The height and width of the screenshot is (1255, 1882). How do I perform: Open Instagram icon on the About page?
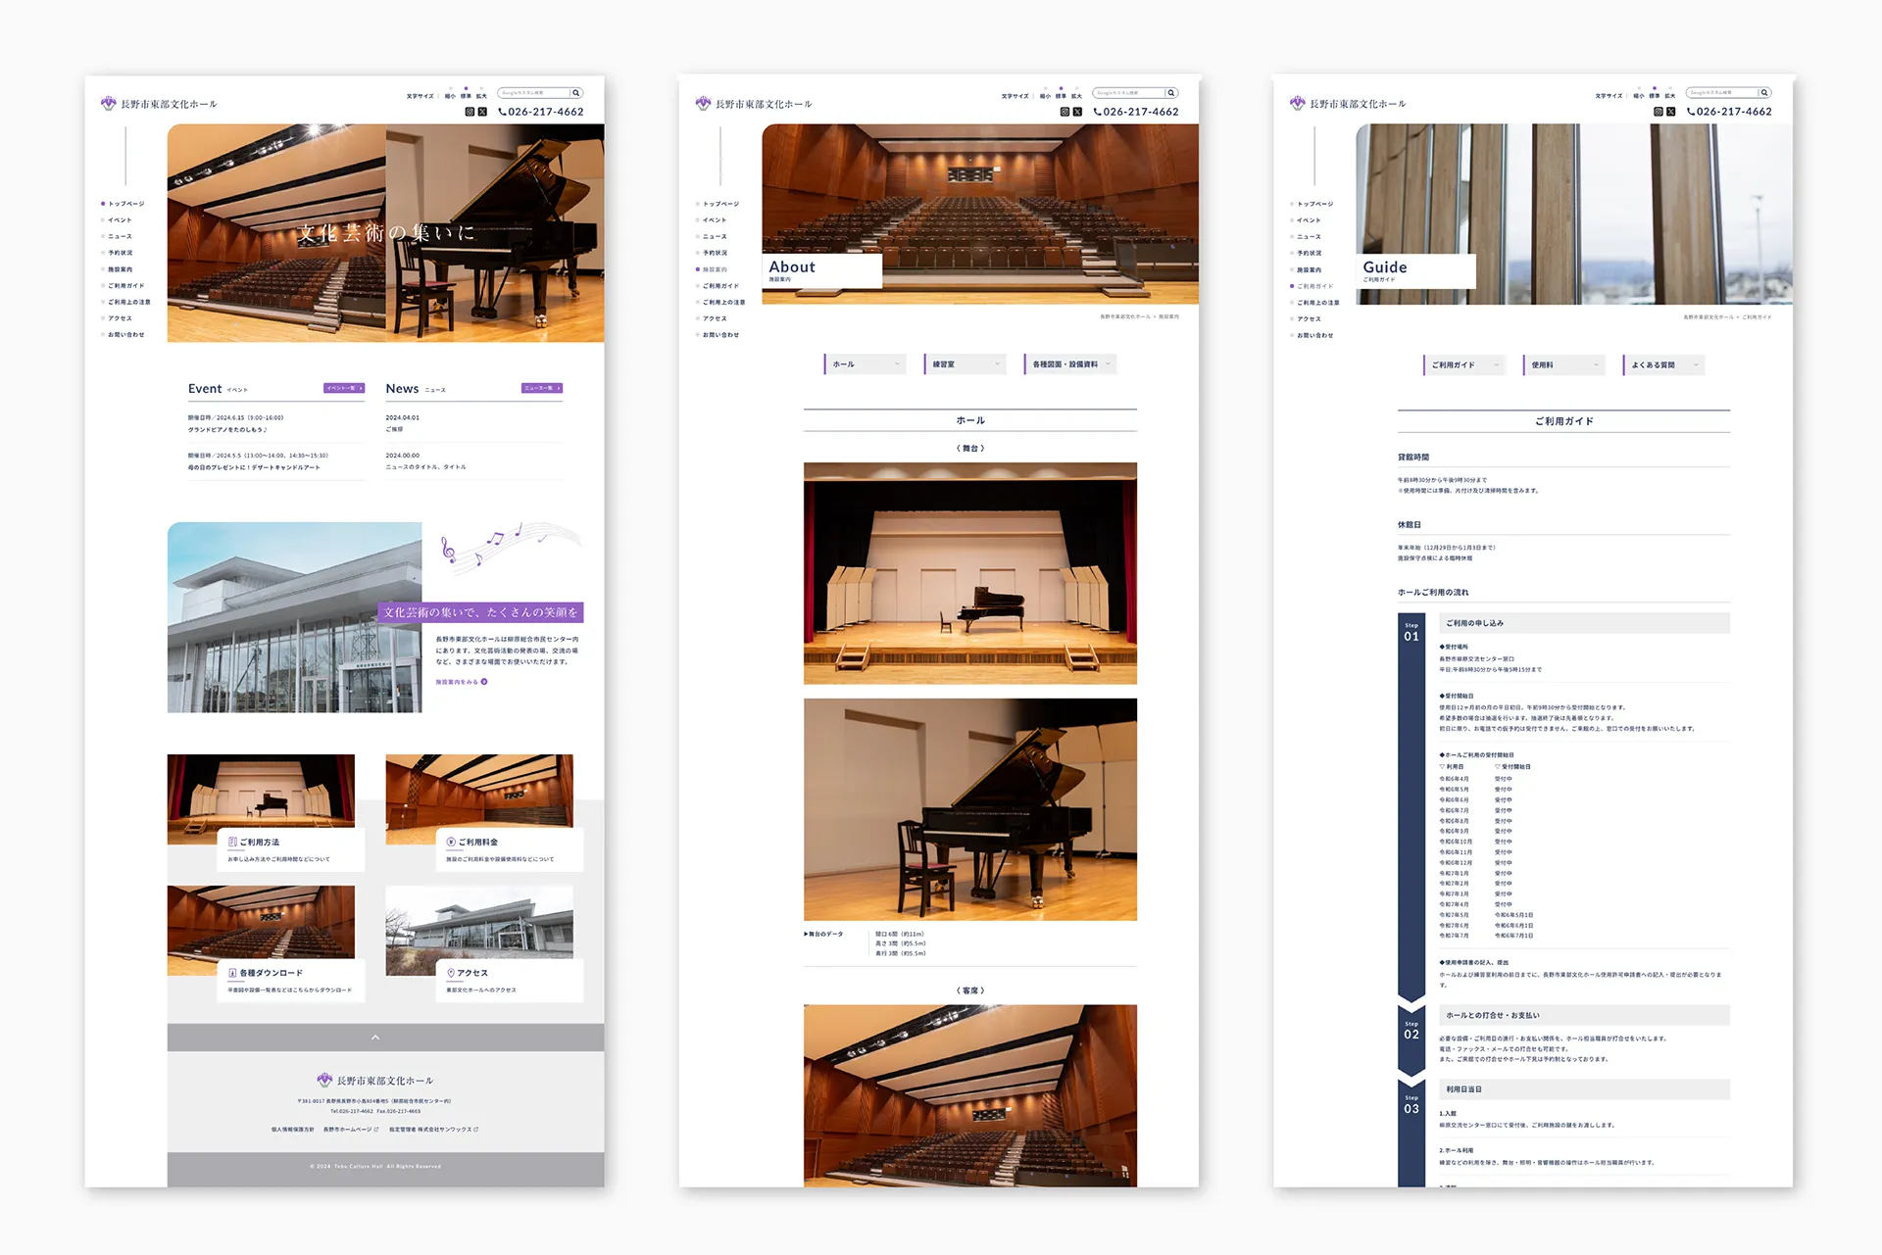[x=1065, y=112]
